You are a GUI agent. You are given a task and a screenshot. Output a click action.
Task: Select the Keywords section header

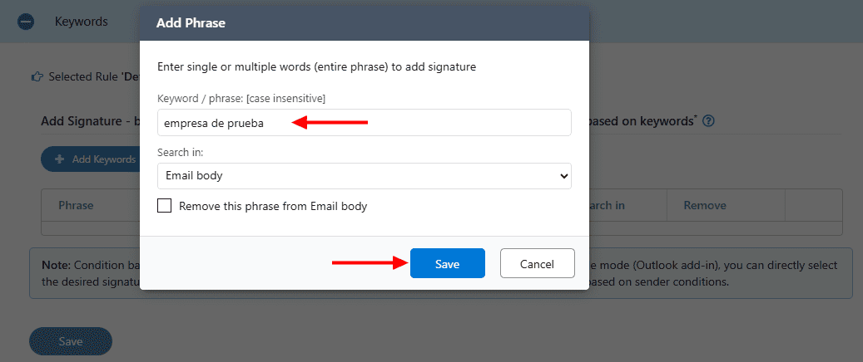pyautogui.click(x=82, y=22)
